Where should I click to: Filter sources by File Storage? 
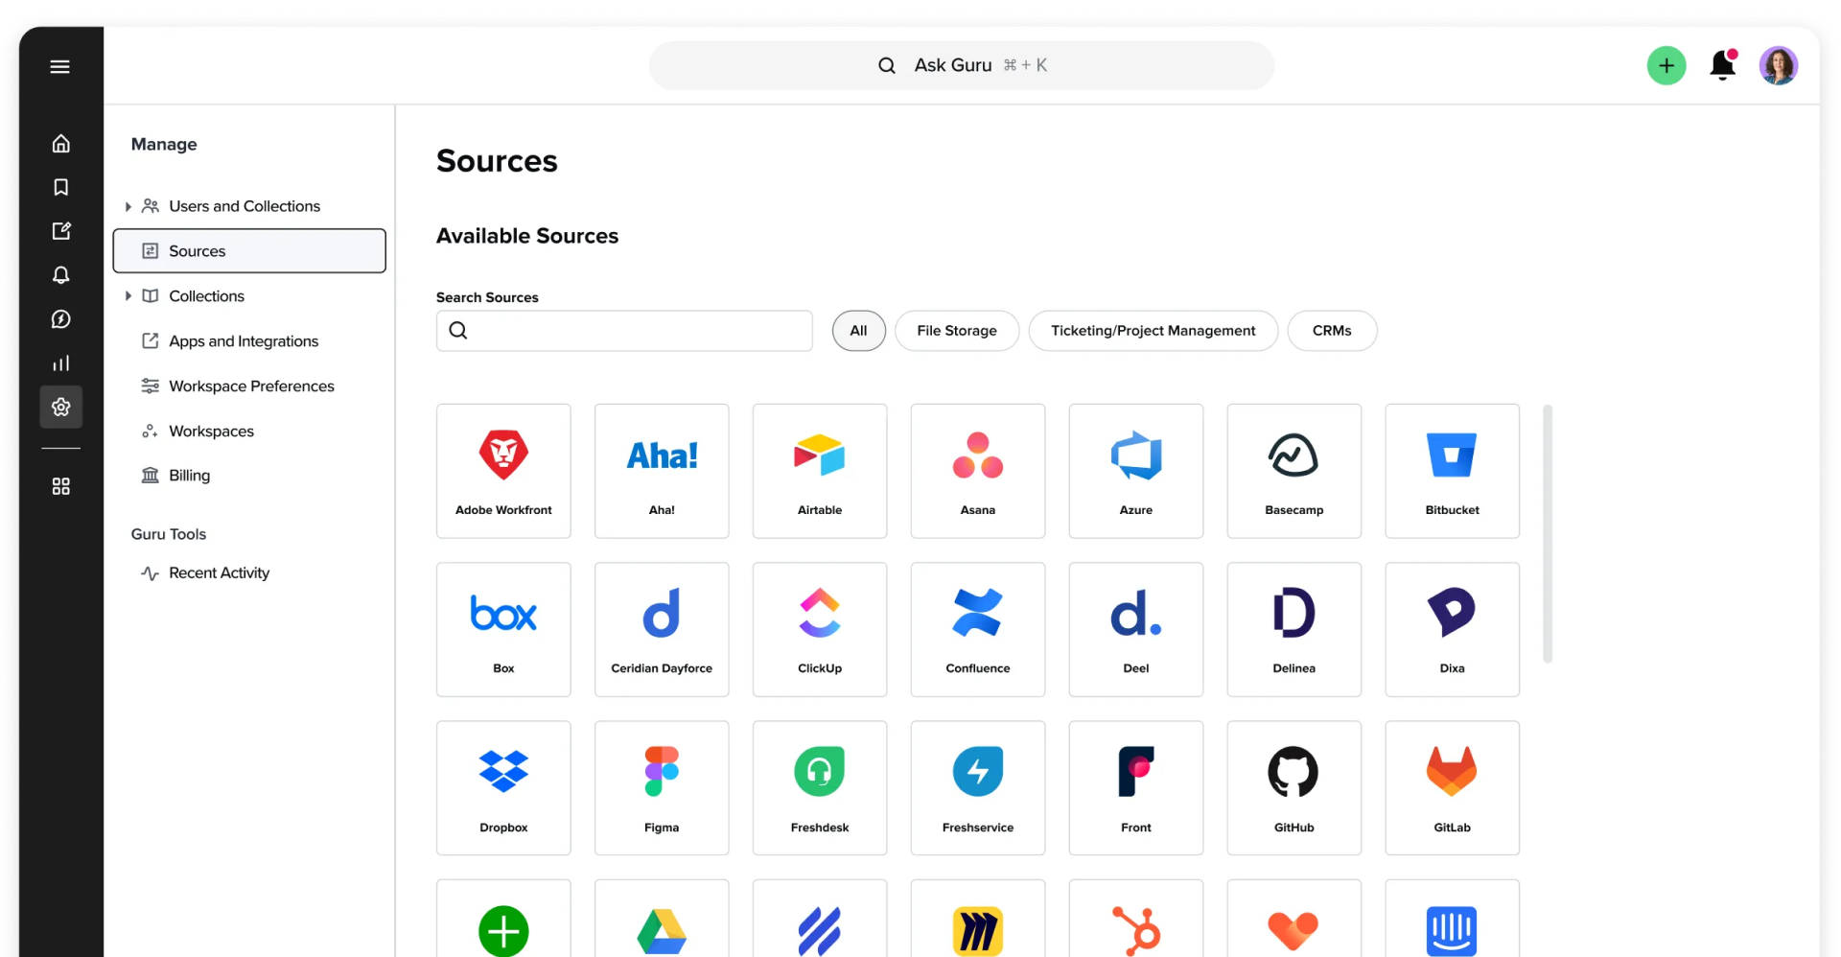pyautogui.click(x=956, y=331)
